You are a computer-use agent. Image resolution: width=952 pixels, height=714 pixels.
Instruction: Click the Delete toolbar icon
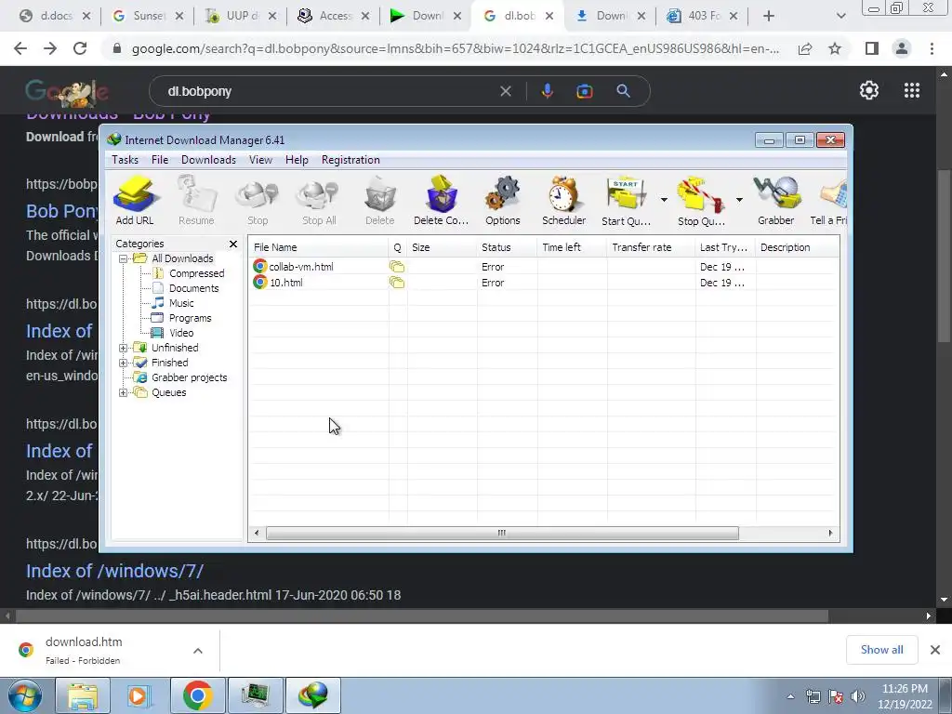point(380,201)
